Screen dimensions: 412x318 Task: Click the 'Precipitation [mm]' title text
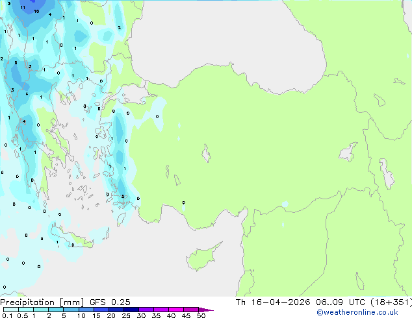42,302
